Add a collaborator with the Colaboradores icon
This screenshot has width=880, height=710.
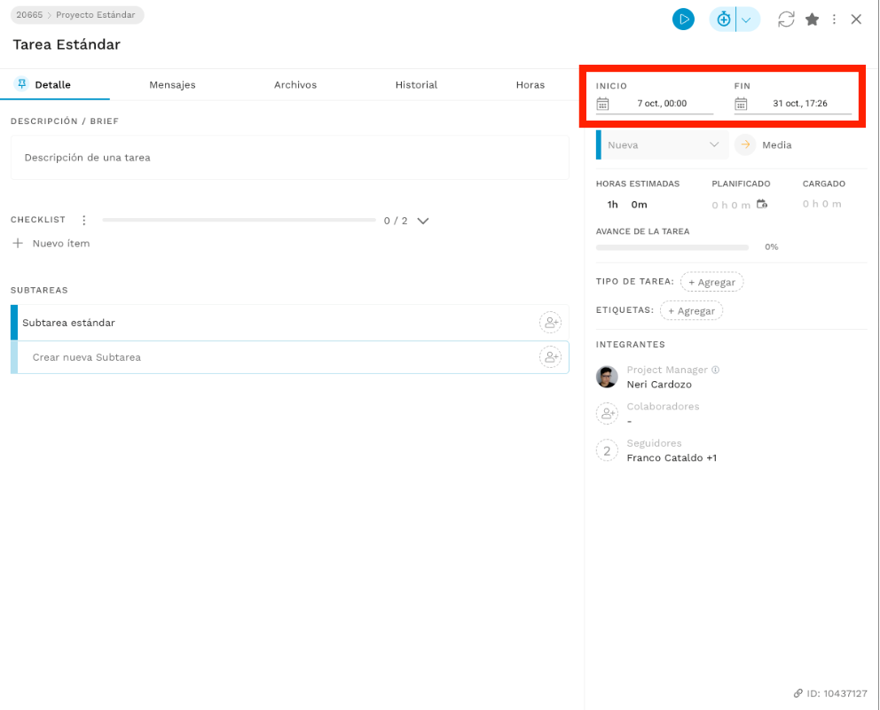pos(607,414)
